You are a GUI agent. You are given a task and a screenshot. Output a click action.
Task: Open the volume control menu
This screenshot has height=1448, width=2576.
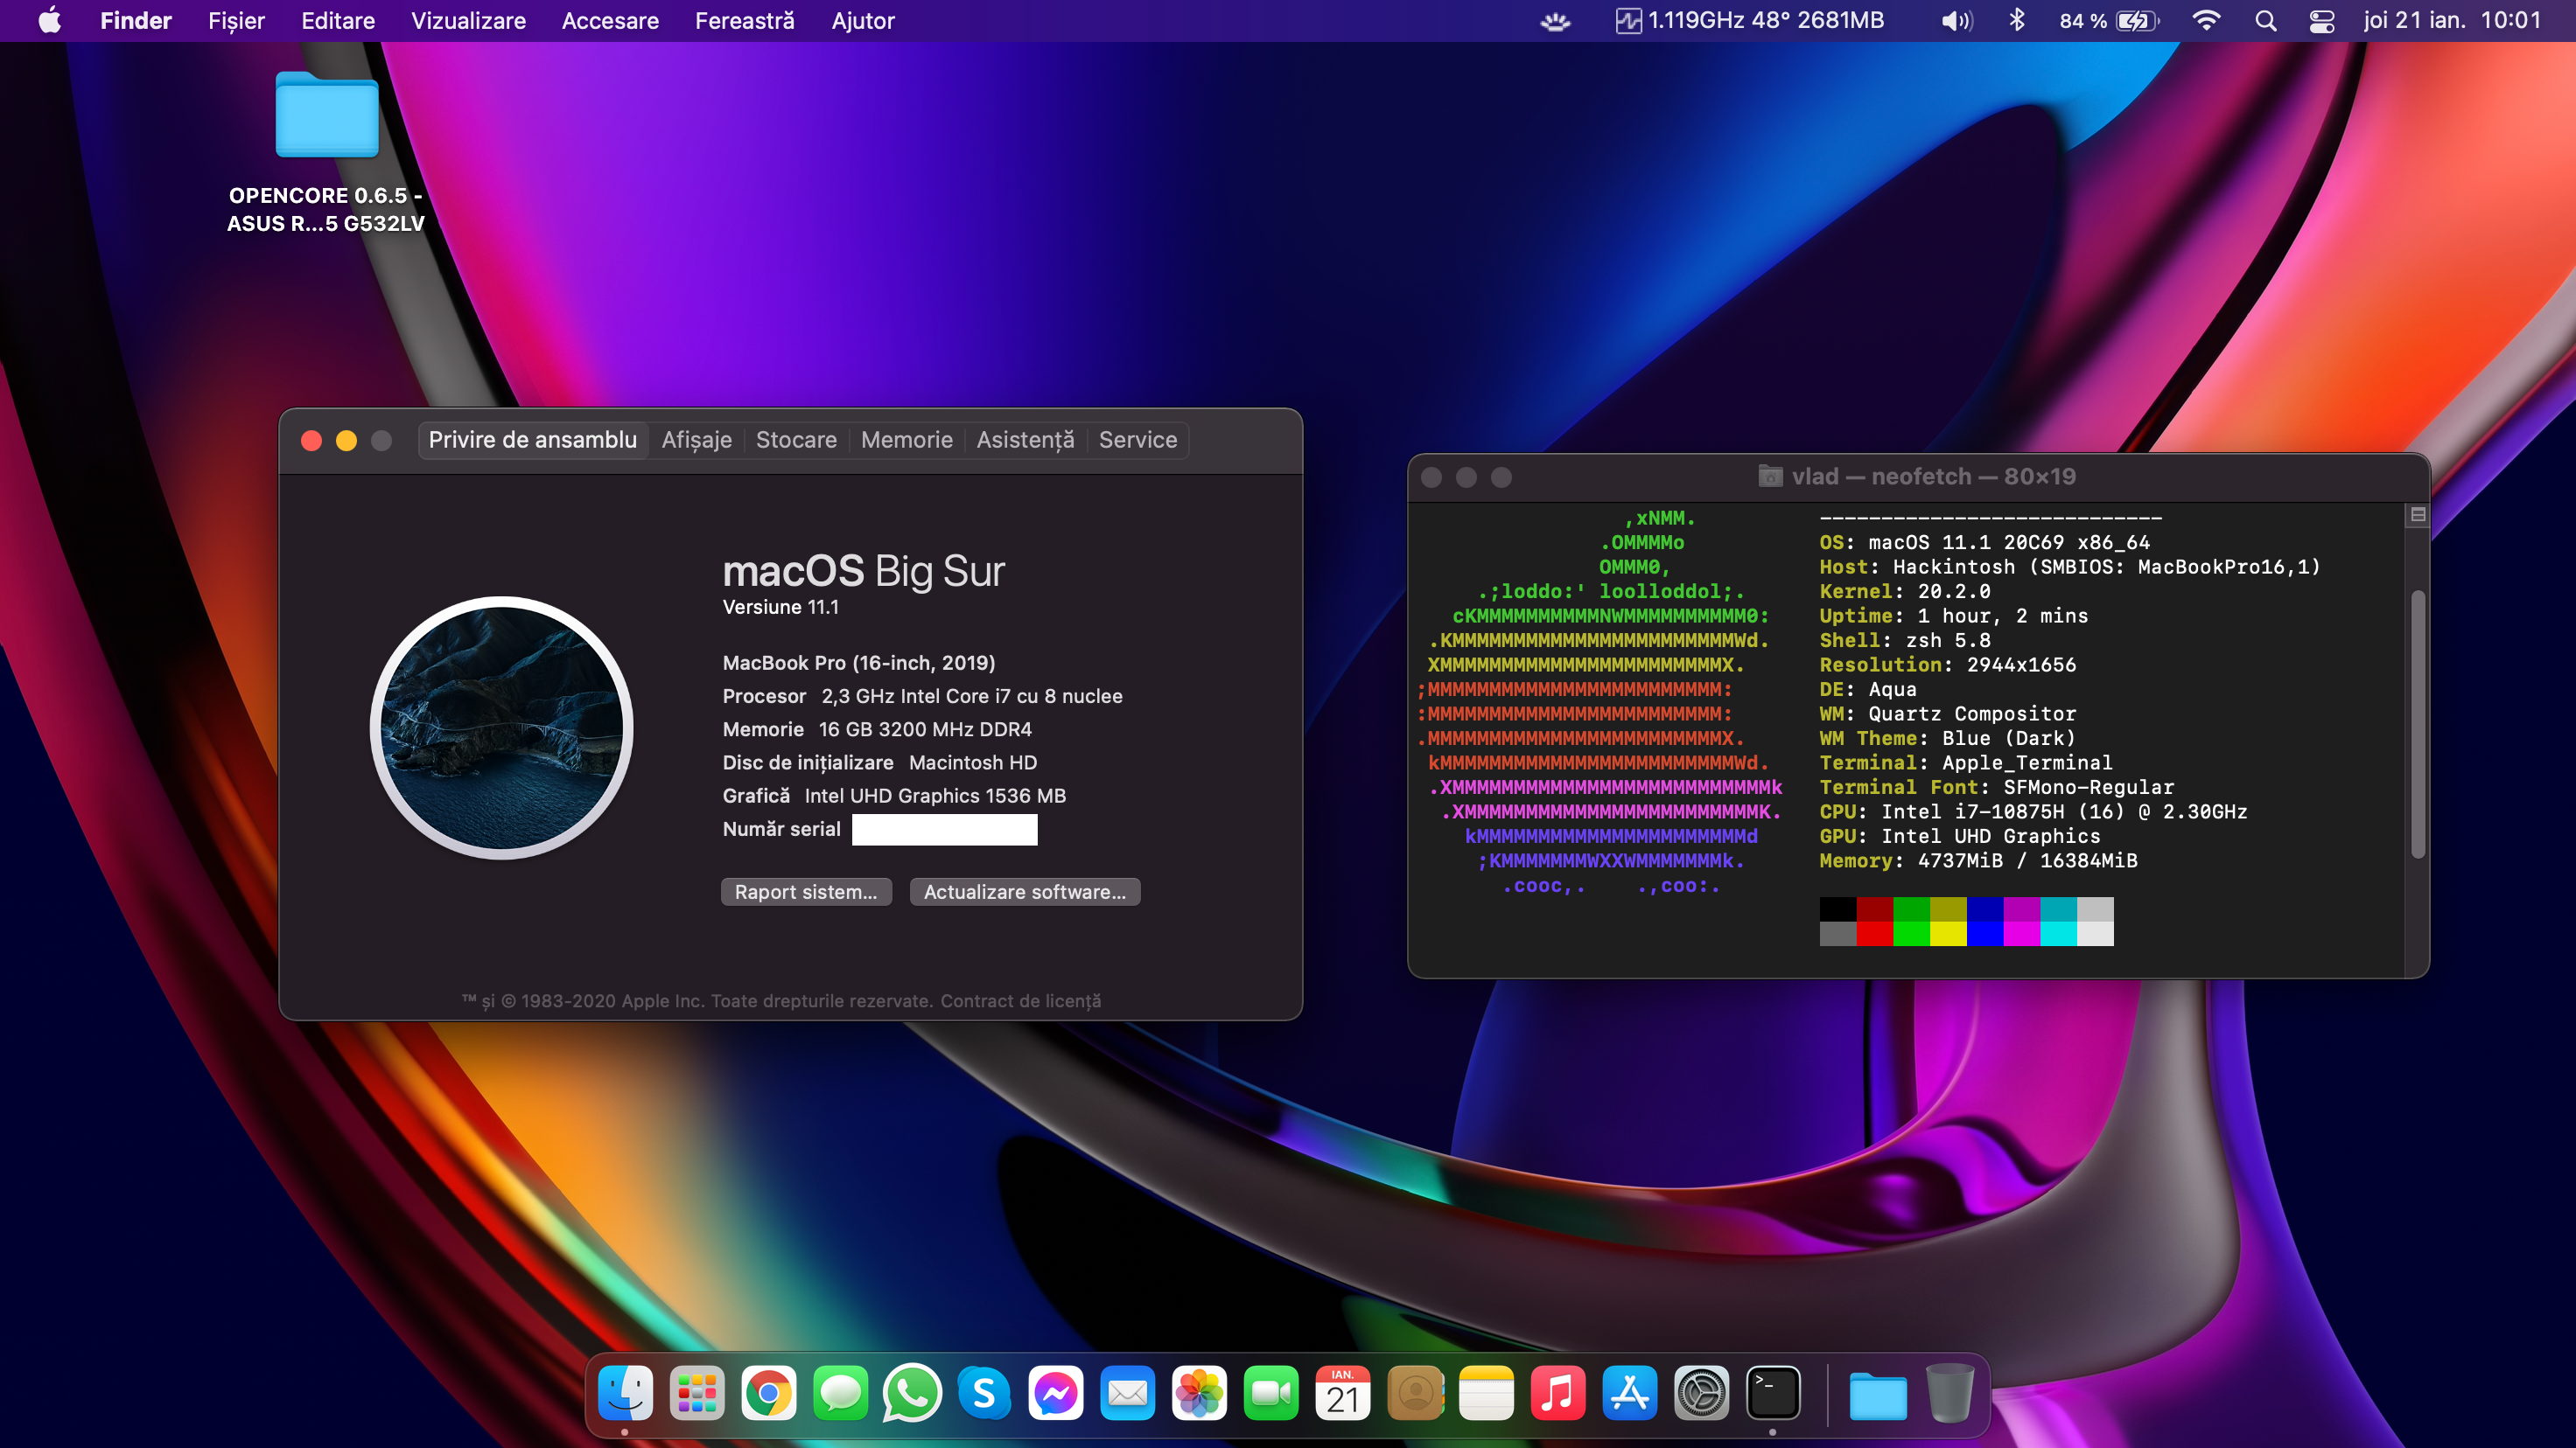(x=1956, y=21)
